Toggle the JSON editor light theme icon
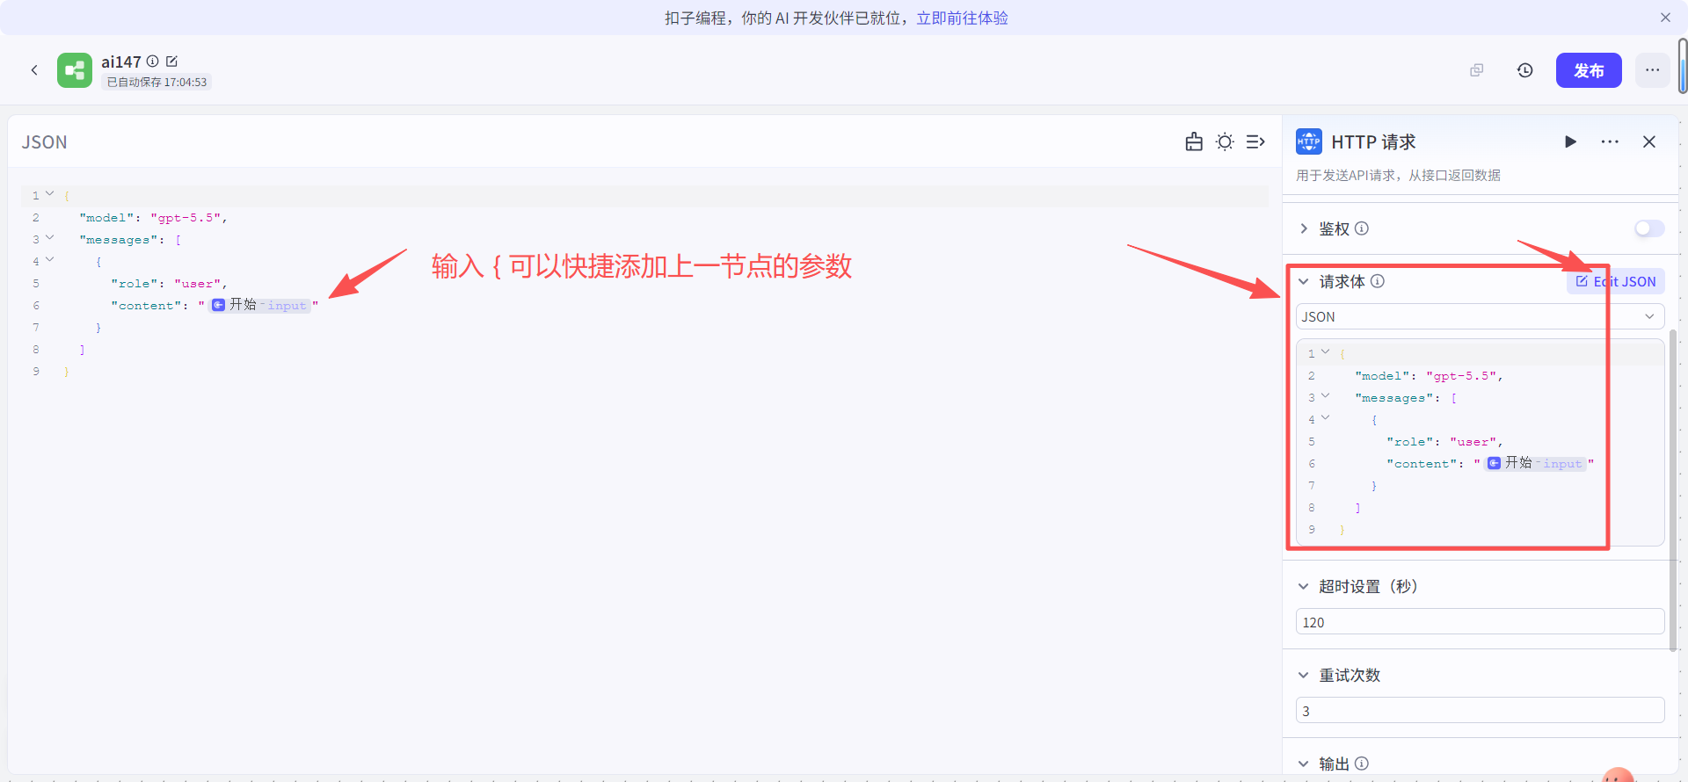Image resolution: width=1688 pixels, height=782 pixels. tap(1225, 141)
